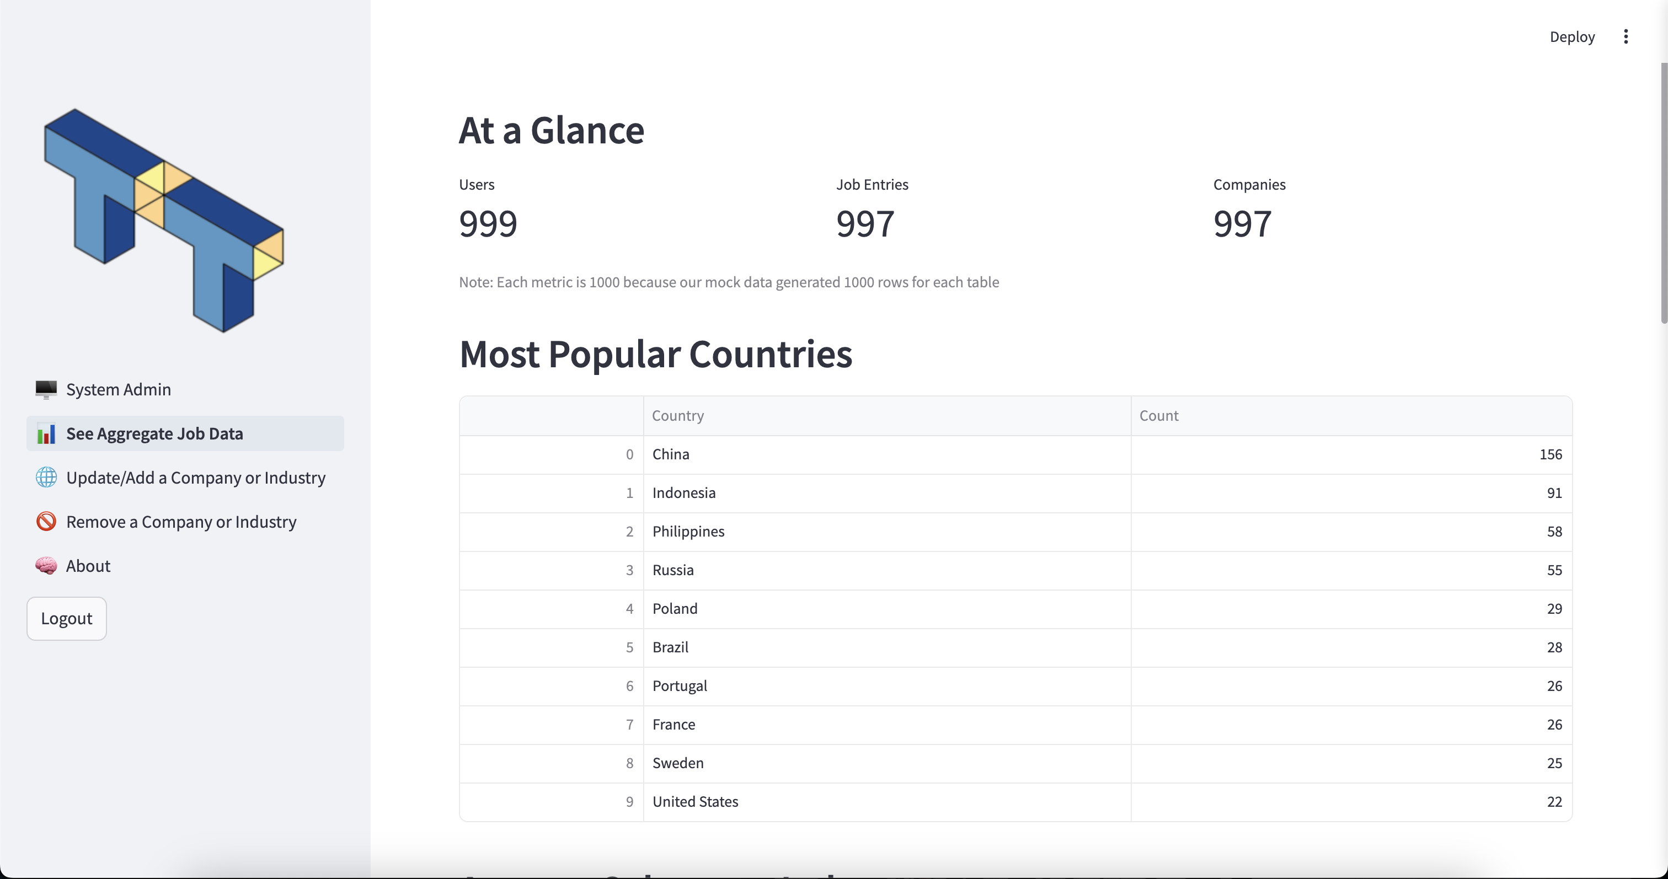The height and width of the screenshot is (879, 1668).
Task: Click the count 26 for France
Action: [1351, 725]
